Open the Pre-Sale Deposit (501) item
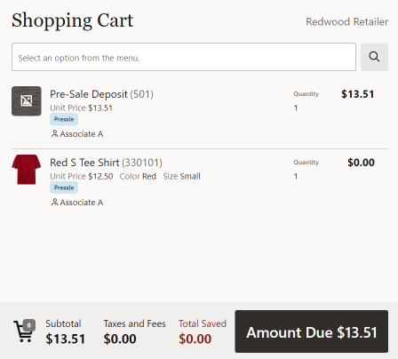Image resolution: width=398 pixels, height=359 pixels. tap(101, 94)
